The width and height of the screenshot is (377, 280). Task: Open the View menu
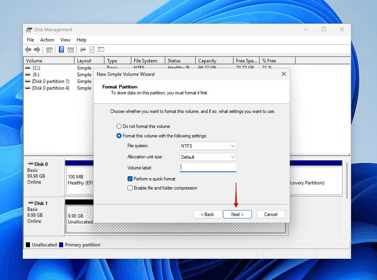pos(65,39)
